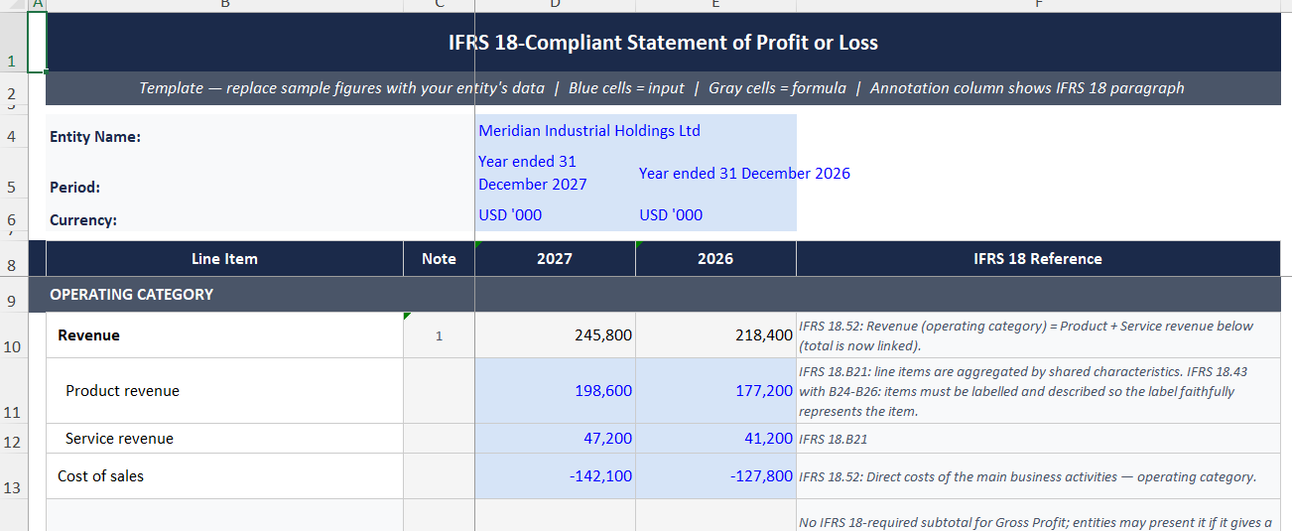Click the Revenue 2027 total 245,800
1292x531 pixels.
[x=555, y=335]
